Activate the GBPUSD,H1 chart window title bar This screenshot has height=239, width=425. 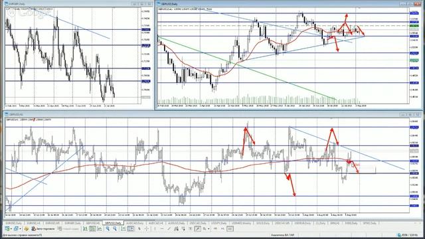click(x=212, y=115)
